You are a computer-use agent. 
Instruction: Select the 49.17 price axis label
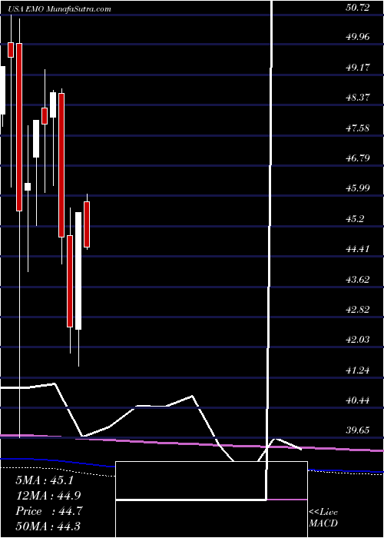[x=358, y=68]
